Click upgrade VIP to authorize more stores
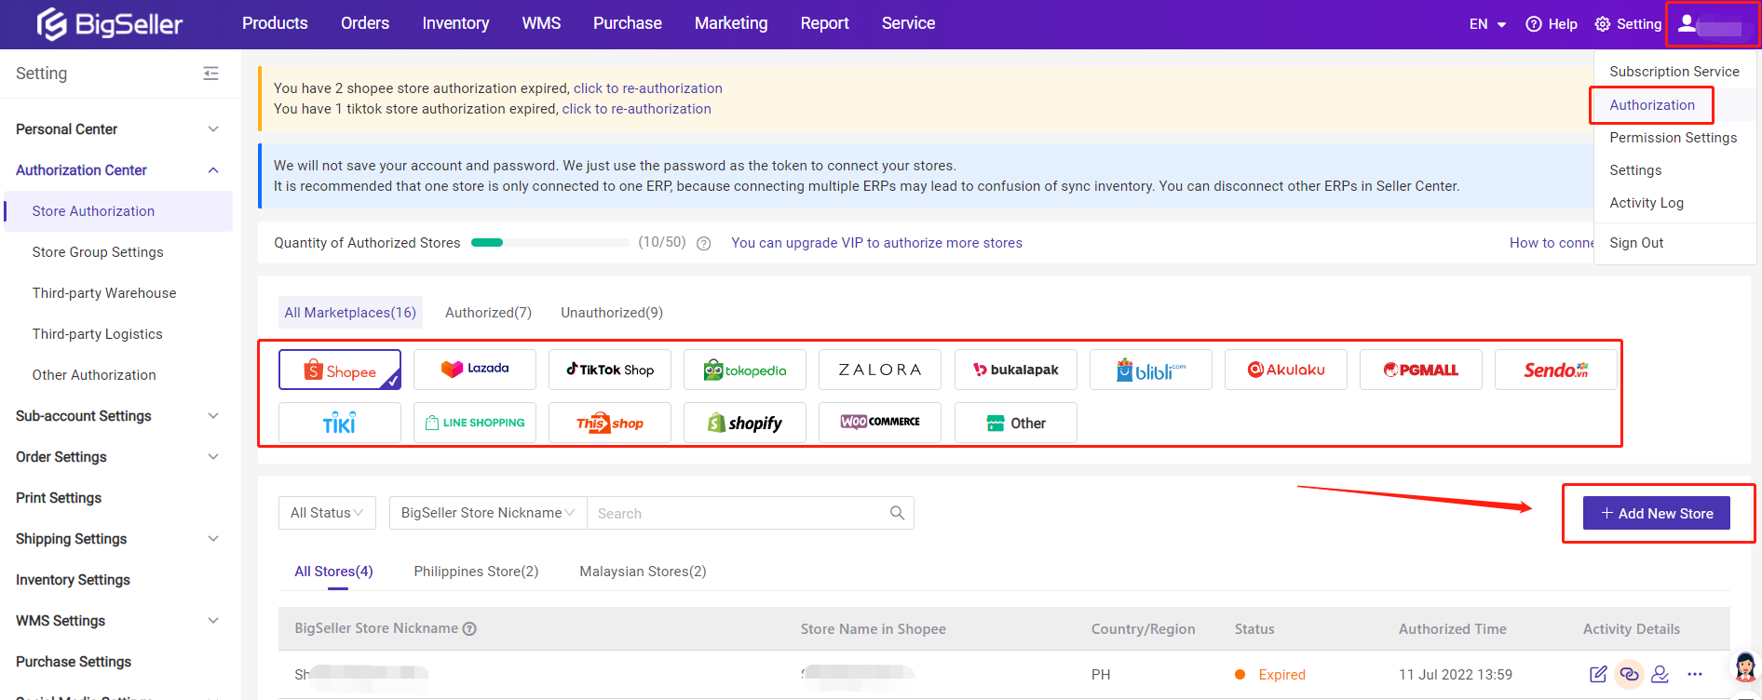The image size is (1762, 700). 876,243
